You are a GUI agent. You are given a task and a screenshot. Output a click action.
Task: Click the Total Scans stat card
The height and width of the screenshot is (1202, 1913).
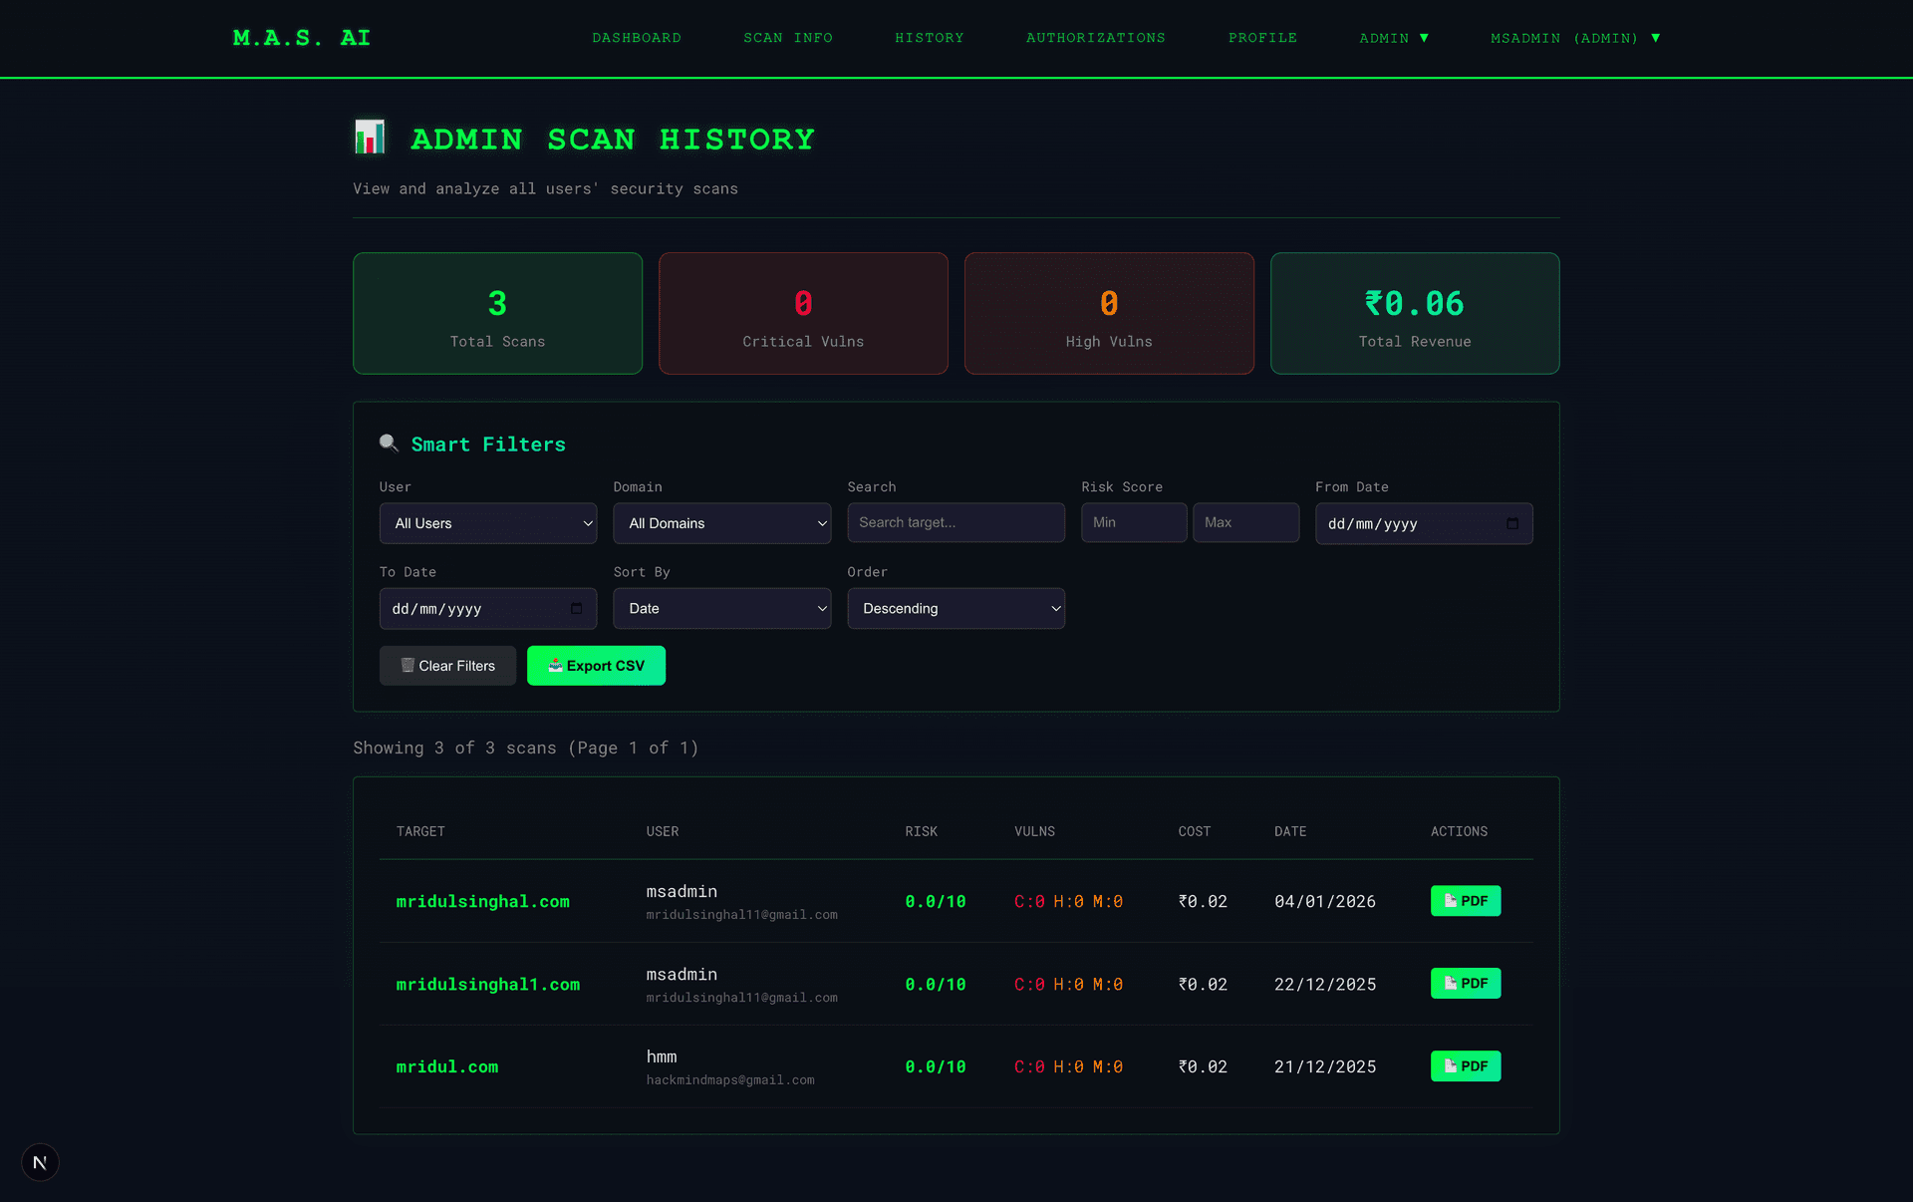[x=497, y=313]
